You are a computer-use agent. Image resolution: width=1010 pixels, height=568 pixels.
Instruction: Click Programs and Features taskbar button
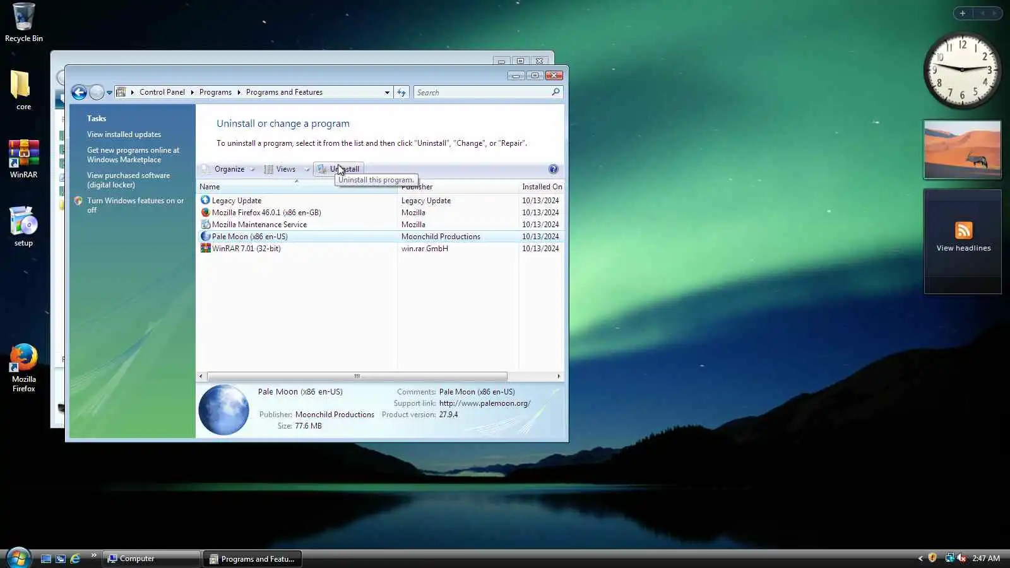252,559
